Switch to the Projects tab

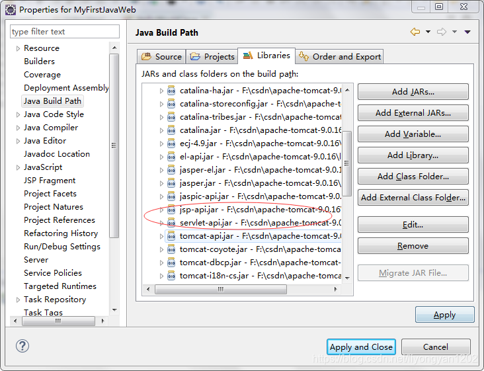212,56
